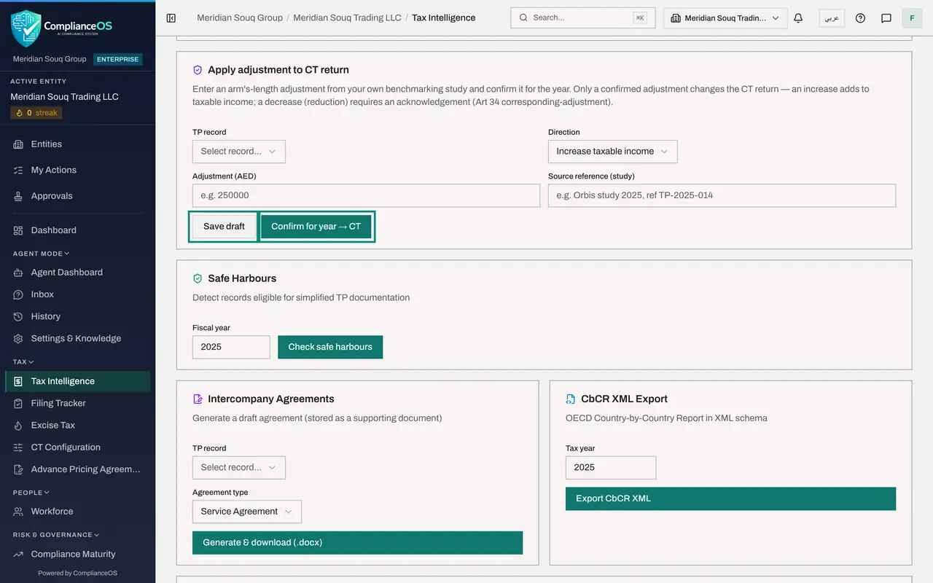
Task: Open notifications bell
Action: click(798, 18)
